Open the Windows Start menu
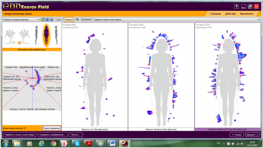 pyautogui.click(x=6, y=144)
